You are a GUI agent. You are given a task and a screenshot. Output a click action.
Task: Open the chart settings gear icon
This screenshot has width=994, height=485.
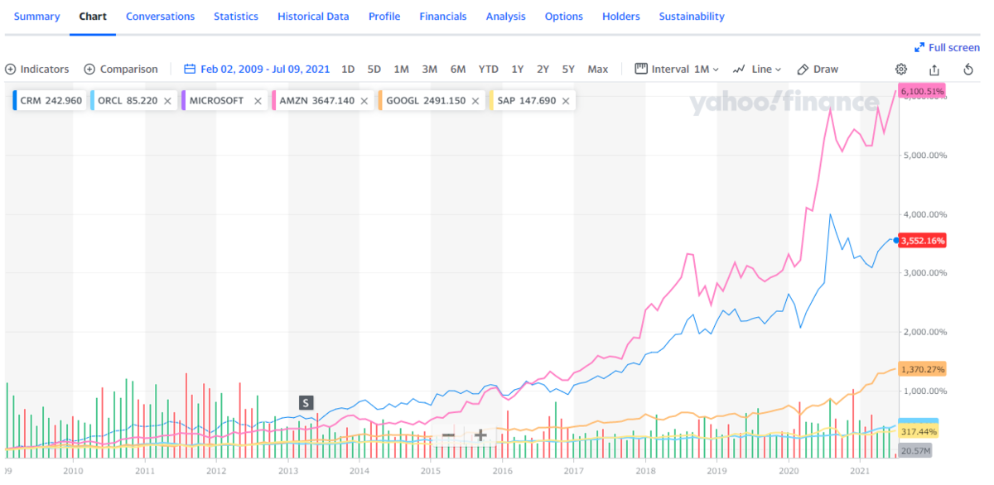point(901,70)
